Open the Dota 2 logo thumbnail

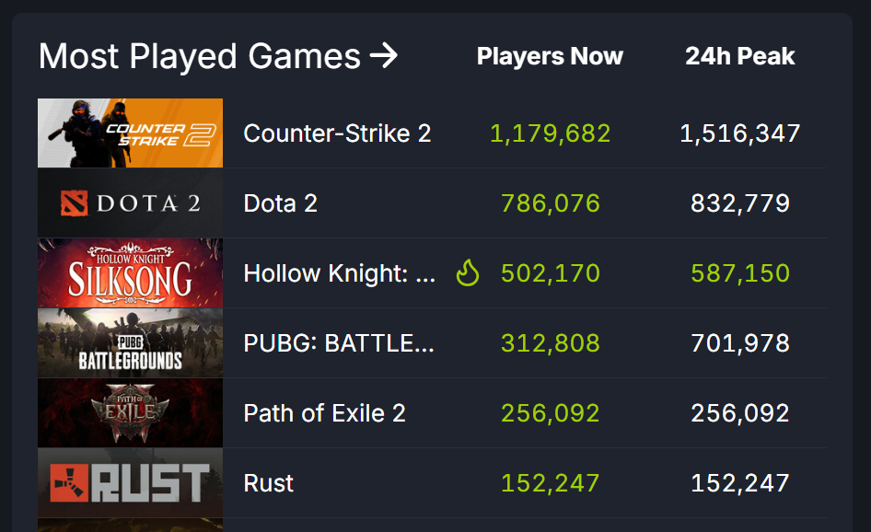pyautogui.click(x=130, y=203)
